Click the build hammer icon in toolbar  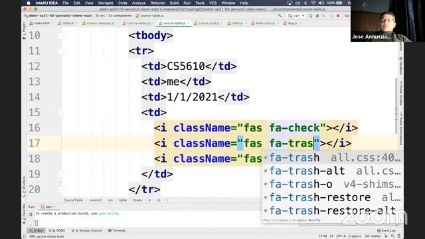pos(280,16)
